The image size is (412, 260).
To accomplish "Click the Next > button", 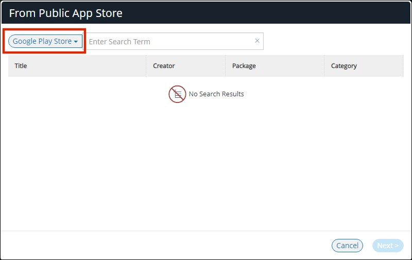I will [x=388, y=246].
